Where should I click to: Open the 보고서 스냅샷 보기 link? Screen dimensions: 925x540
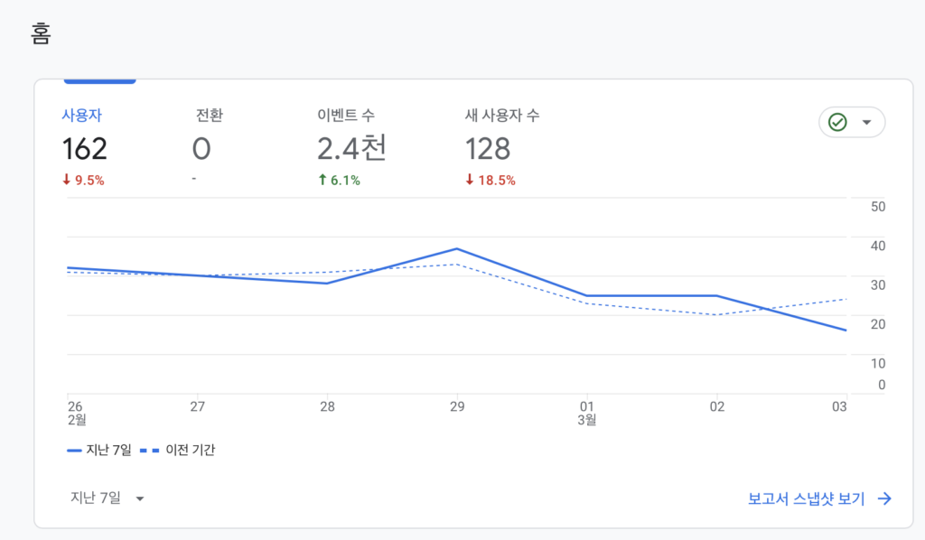click(x=806, y=498)
